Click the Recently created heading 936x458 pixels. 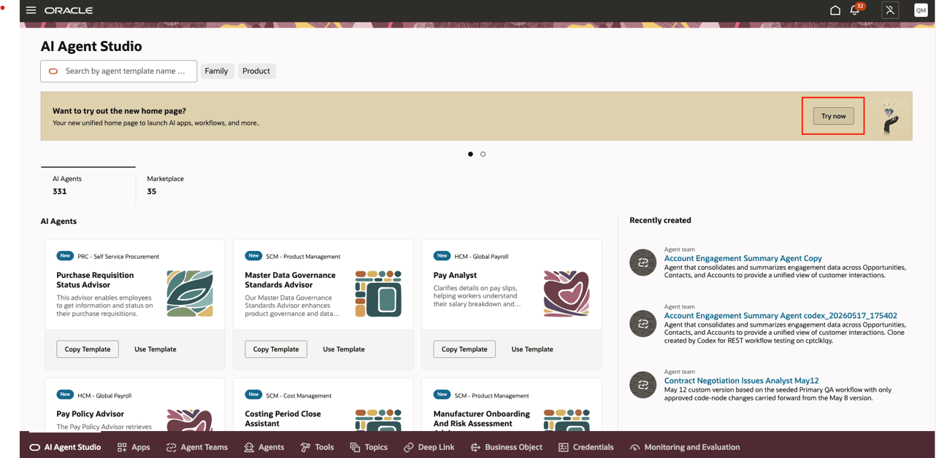660,220
